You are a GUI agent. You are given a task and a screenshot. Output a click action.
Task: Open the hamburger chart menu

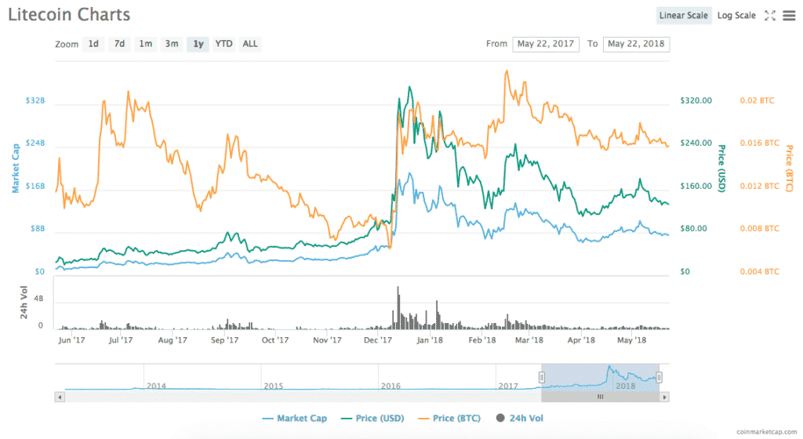tap(789, 15)
